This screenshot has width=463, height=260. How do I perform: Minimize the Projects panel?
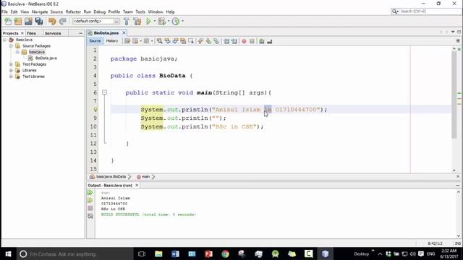click(x=80, y=33)
